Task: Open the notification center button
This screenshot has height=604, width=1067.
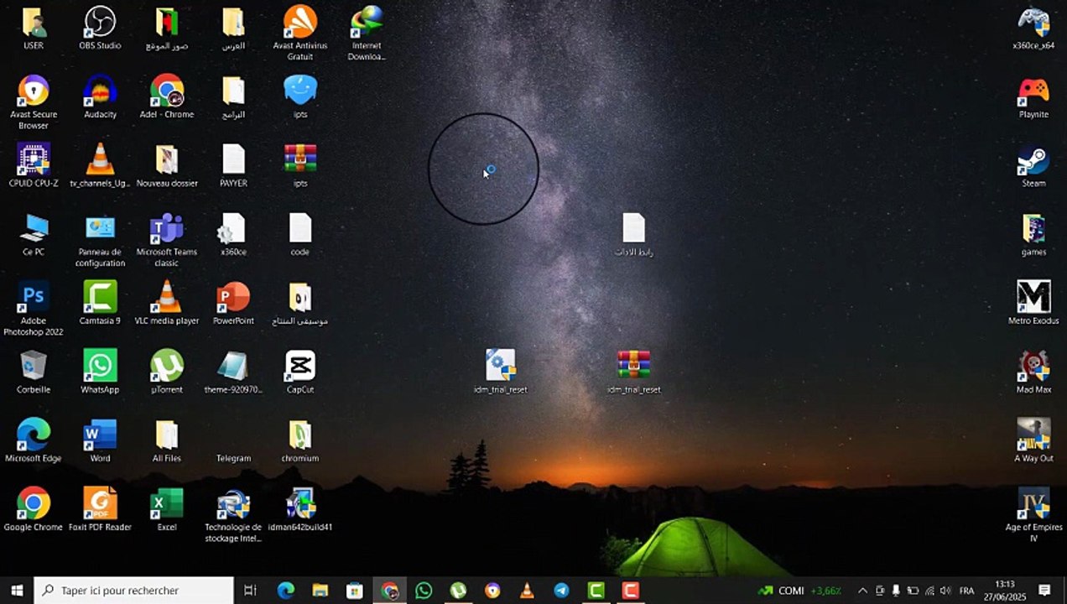Action: tap(1045, 591)
